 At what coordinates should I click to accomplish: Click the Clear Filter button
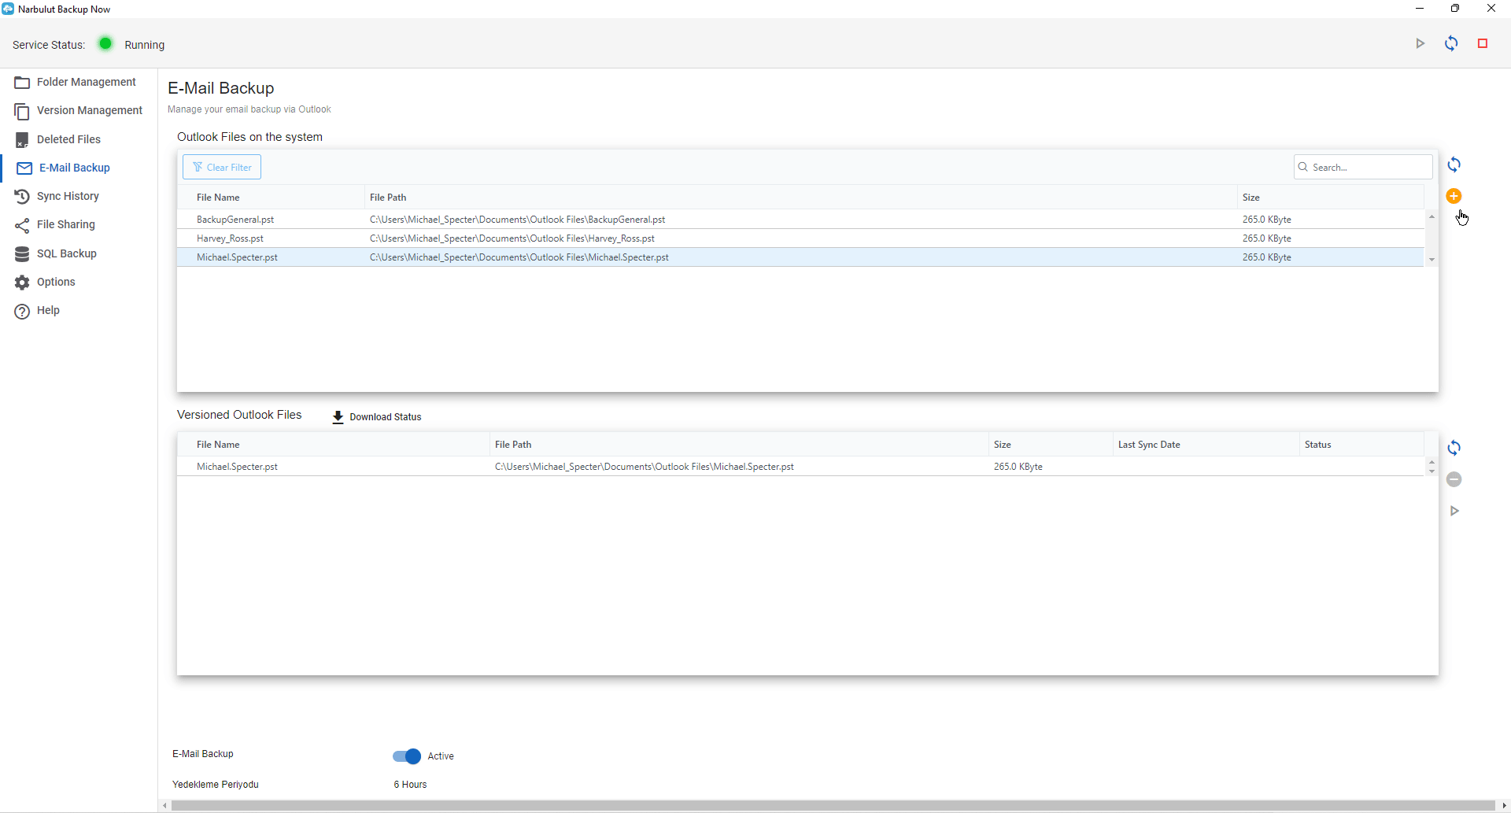pyautogui.click(x=222, y=167)
